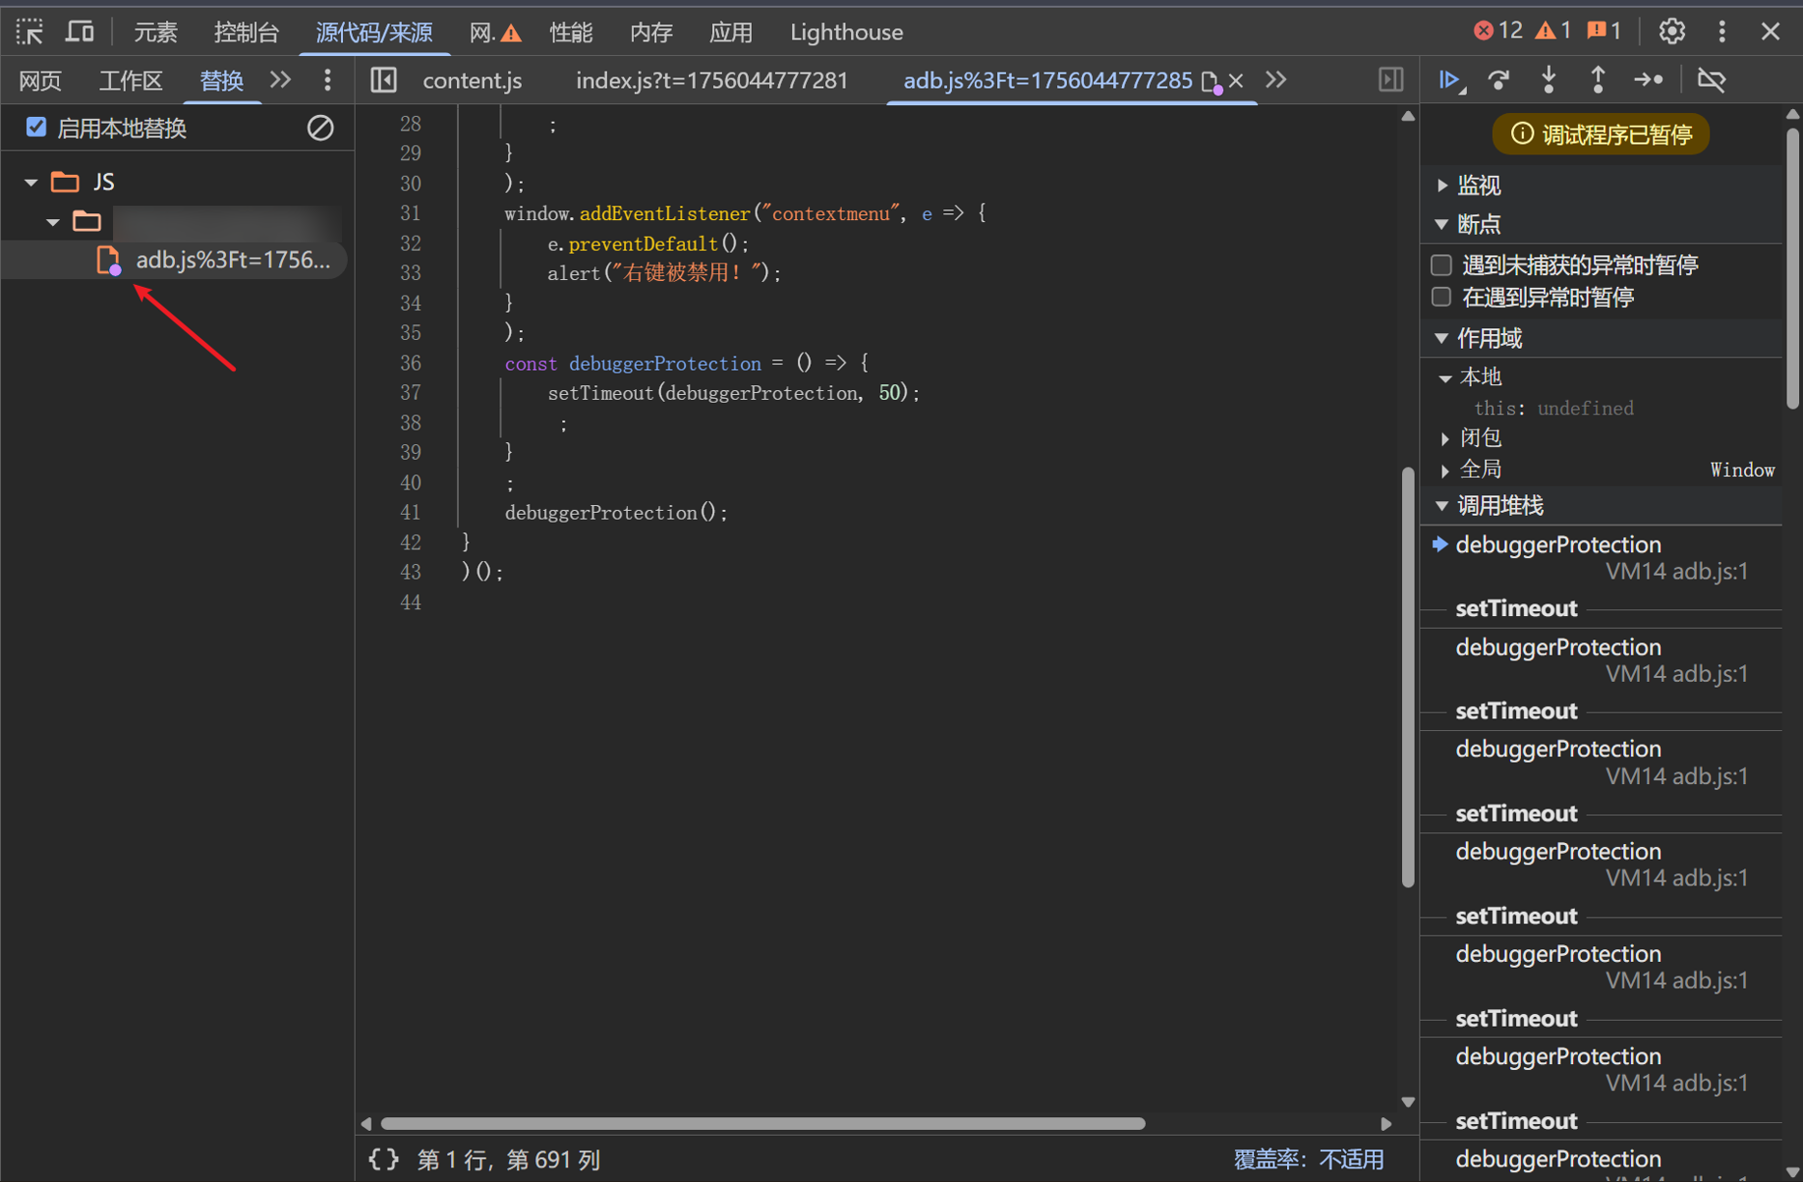Switch to the 控制台 tab
The image size is (1803, 1182).
coord(246,32)
